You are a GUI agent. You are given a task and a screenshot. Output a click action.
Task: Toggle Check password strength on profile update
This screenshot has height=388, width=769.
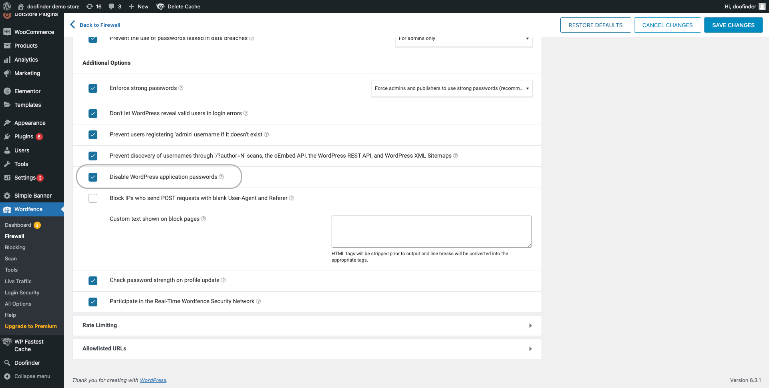coord(93,280)
